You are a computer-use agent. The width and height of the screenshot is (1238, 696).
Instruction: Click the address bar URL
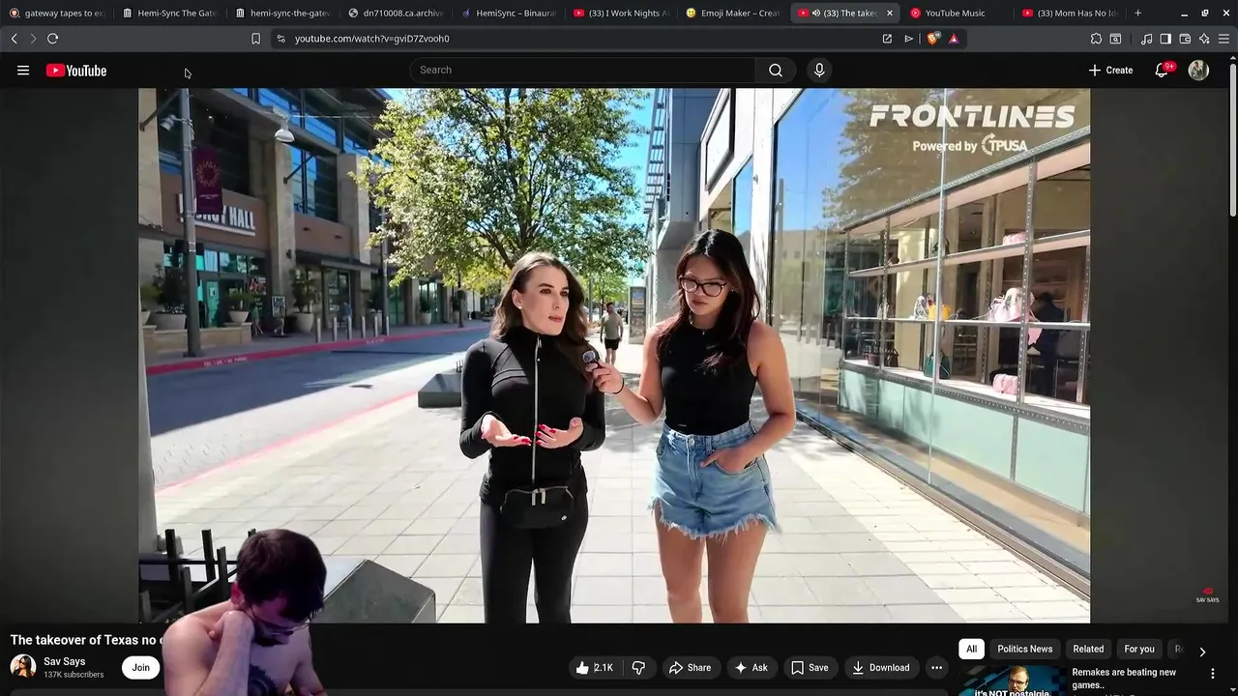pyautogui.click(x=372, y=39)
